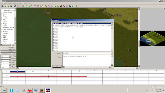Viewport: 165px width, 93px height.
Task: Open the Player dropdown list
Action: point(10,67)
